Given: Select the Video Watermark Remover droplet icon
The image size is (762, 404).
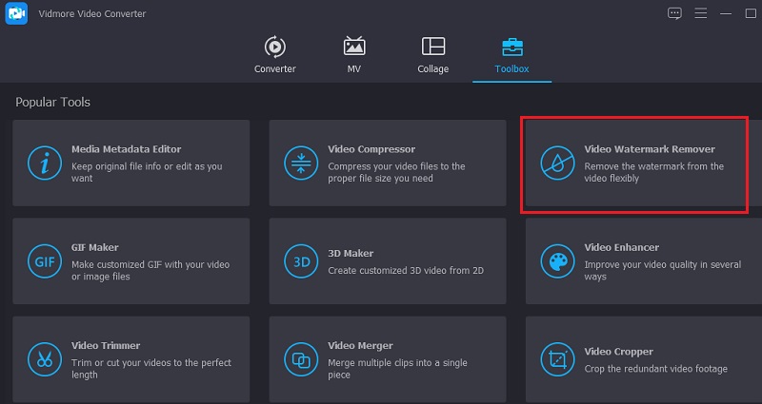Looking at the screenshot, I should pyautogui.click(x=556, y=163).
